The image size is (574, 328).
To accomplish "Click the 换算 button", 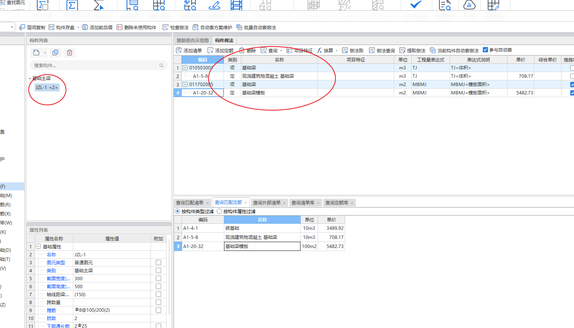I will (325, 50).
